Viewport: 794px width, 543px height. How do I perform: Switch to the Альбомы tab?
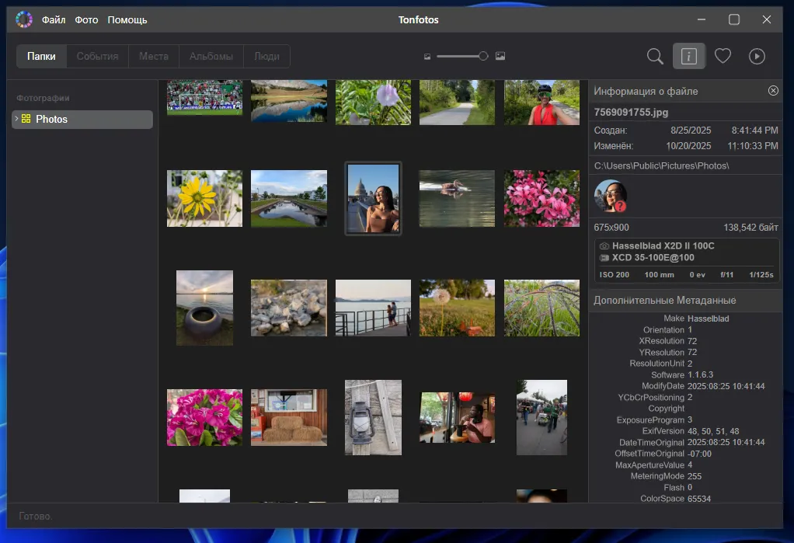(x=211, y=56)
